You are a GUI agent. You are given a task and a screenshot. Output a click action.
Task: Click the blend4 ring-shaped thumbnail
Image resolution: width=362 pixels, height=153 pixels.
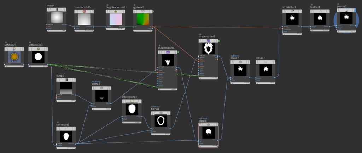coord(161,120)
